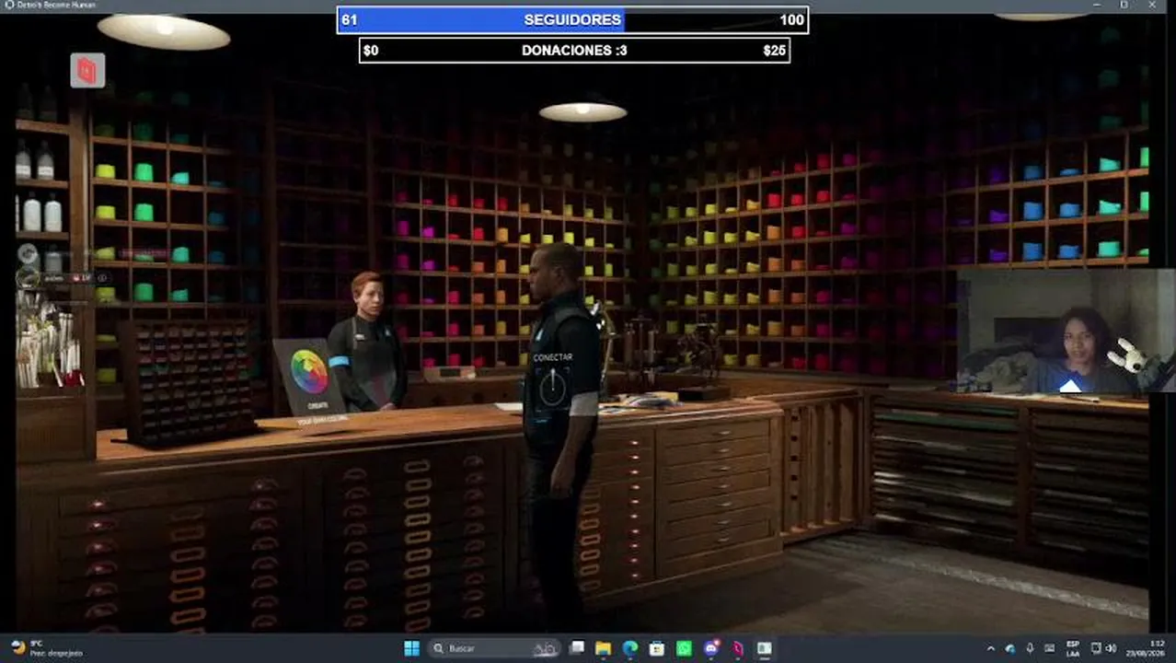Expand the hidden system tray icons chevron
1176x663 pixels.
tap(991, 648)
